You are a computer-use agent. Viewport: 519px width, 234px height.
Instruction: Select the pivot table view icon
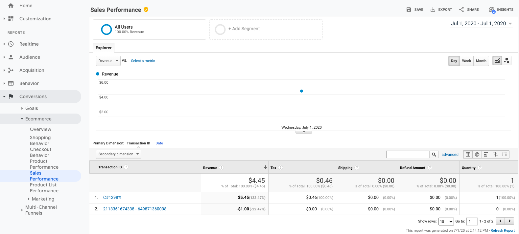505,154
